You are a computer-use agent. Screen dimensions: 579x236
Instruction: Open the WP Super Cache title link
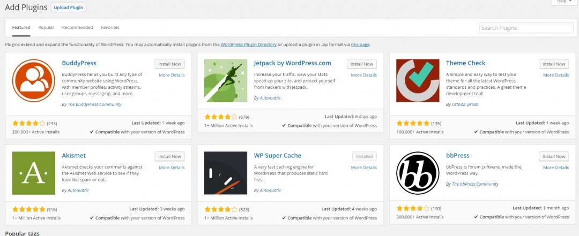pyautogui.click(x=277, y=156)
